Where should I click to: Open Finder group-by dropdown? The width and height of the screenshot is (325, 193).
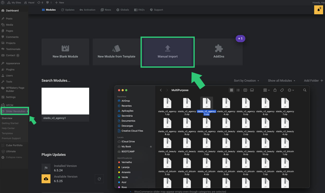266,90
